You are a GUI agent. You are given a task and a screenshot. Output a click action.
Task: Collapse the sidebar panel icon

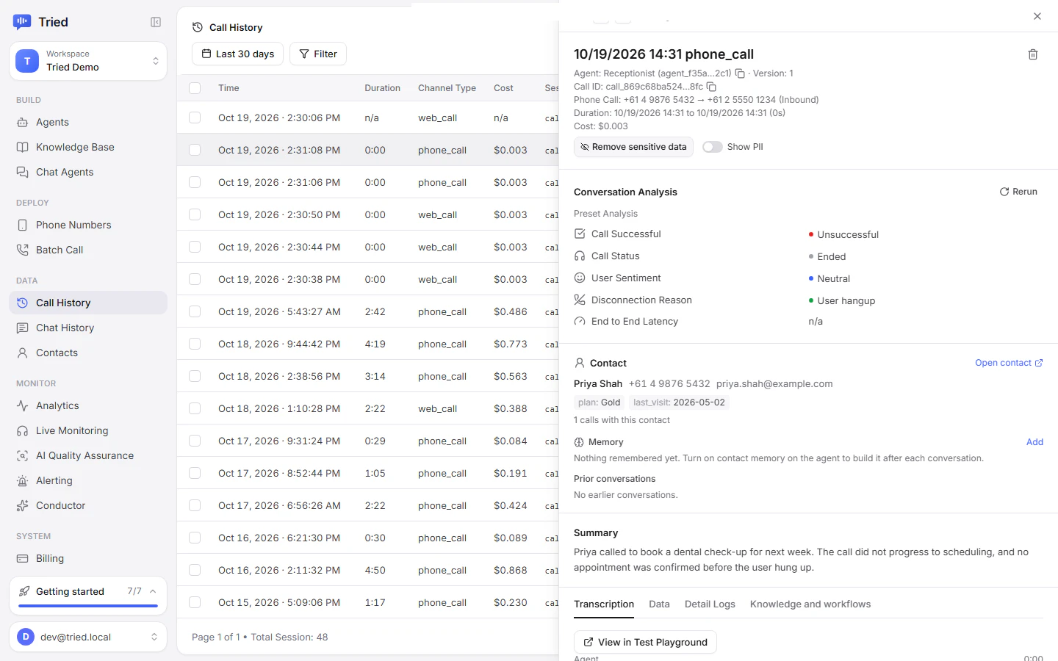click(x=156, y=22)
